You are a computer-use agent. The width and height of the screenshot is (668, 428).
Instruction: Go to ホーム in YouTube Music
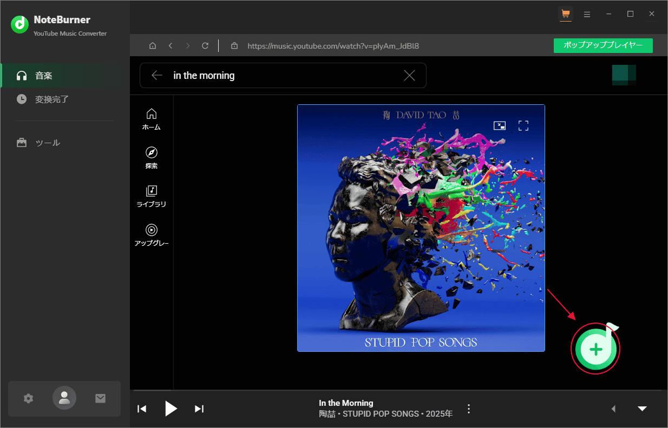pyautogui.click(x=152, y=119)
